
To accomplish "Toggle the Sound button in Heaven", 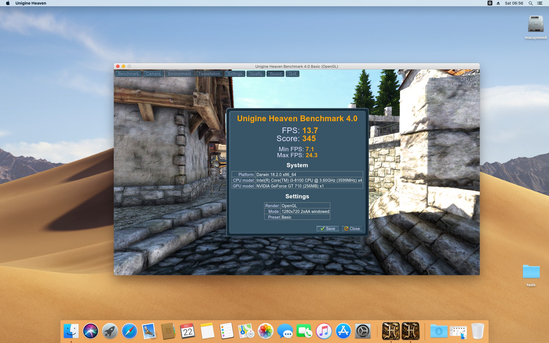I will coord(275,74).
